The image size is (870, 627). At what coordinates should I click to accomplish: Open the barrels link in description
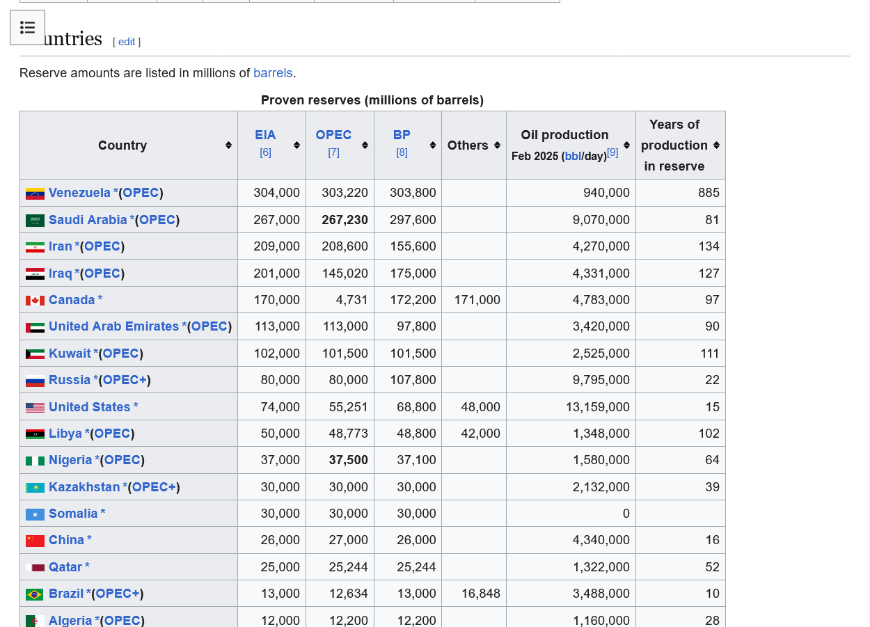coord(273,73)
